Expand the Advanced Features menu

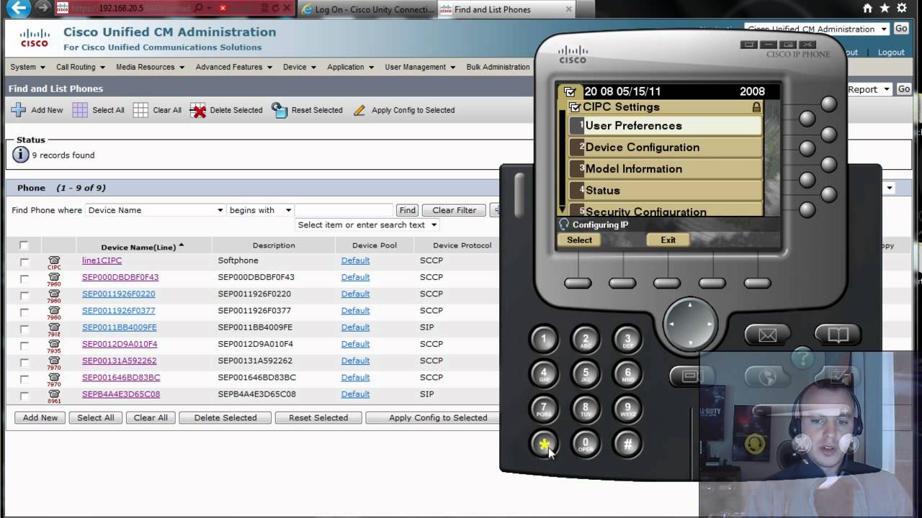pos(233,67)
